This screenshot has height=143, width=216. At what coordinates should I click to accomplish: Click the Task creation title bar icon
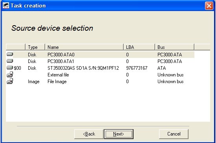pyautogui.click(x=6, y=6)
